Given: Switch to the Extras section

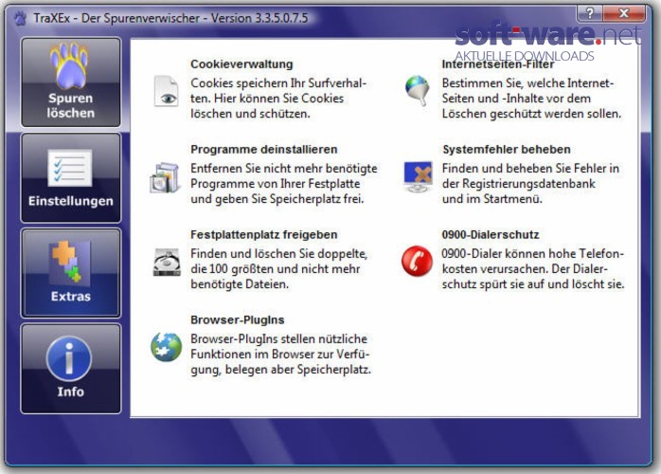Looking at the screenshot, I should [x=71, y=273].
